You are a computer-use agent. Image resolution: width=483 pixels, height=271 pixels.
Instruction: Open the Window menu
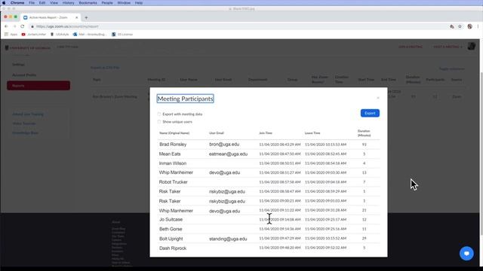pos(124,3)
